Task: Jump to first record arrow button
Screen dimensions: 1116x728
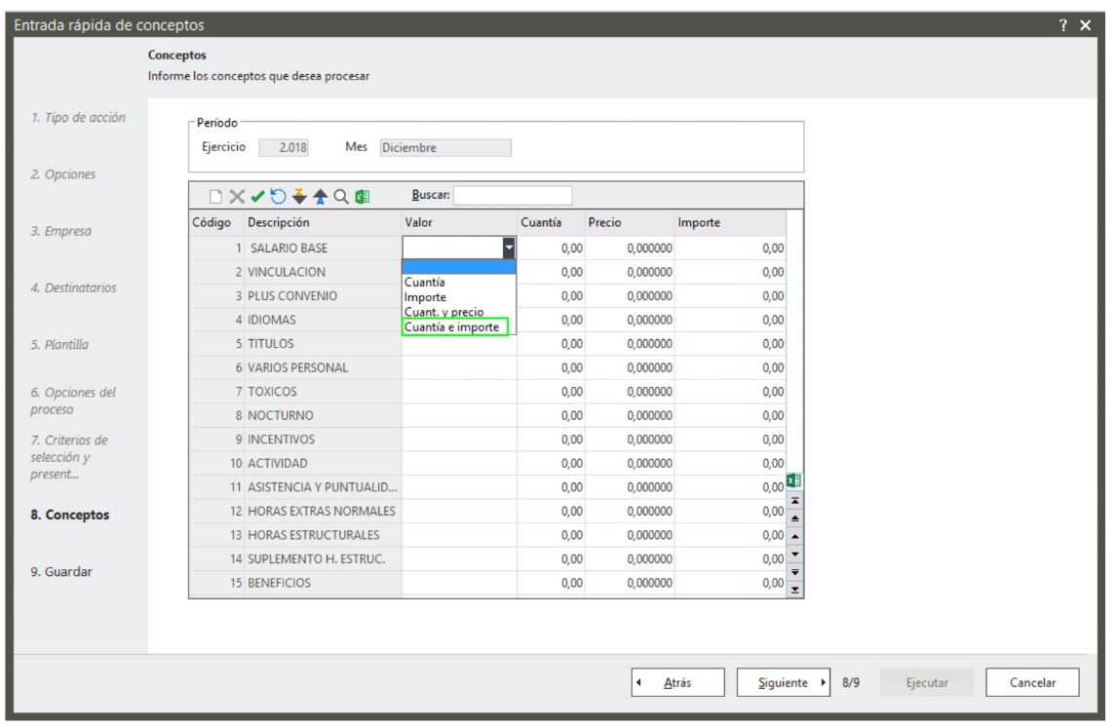Action: pyautogui.click(x=795, y=501)
